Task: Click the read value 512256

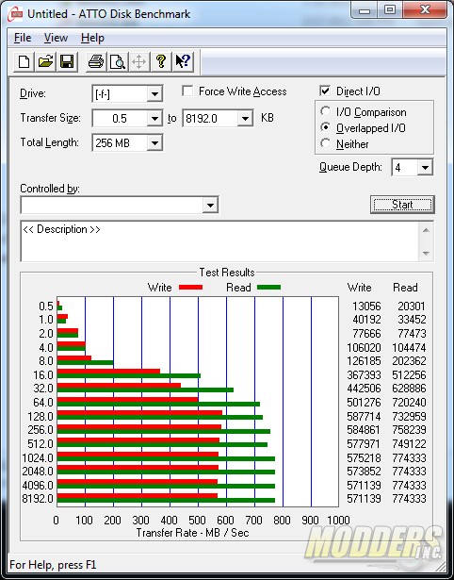Action: tap(410, 375)
